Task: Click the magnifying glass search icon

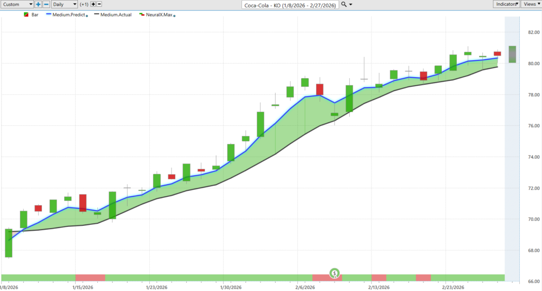Action: point(344,4)
